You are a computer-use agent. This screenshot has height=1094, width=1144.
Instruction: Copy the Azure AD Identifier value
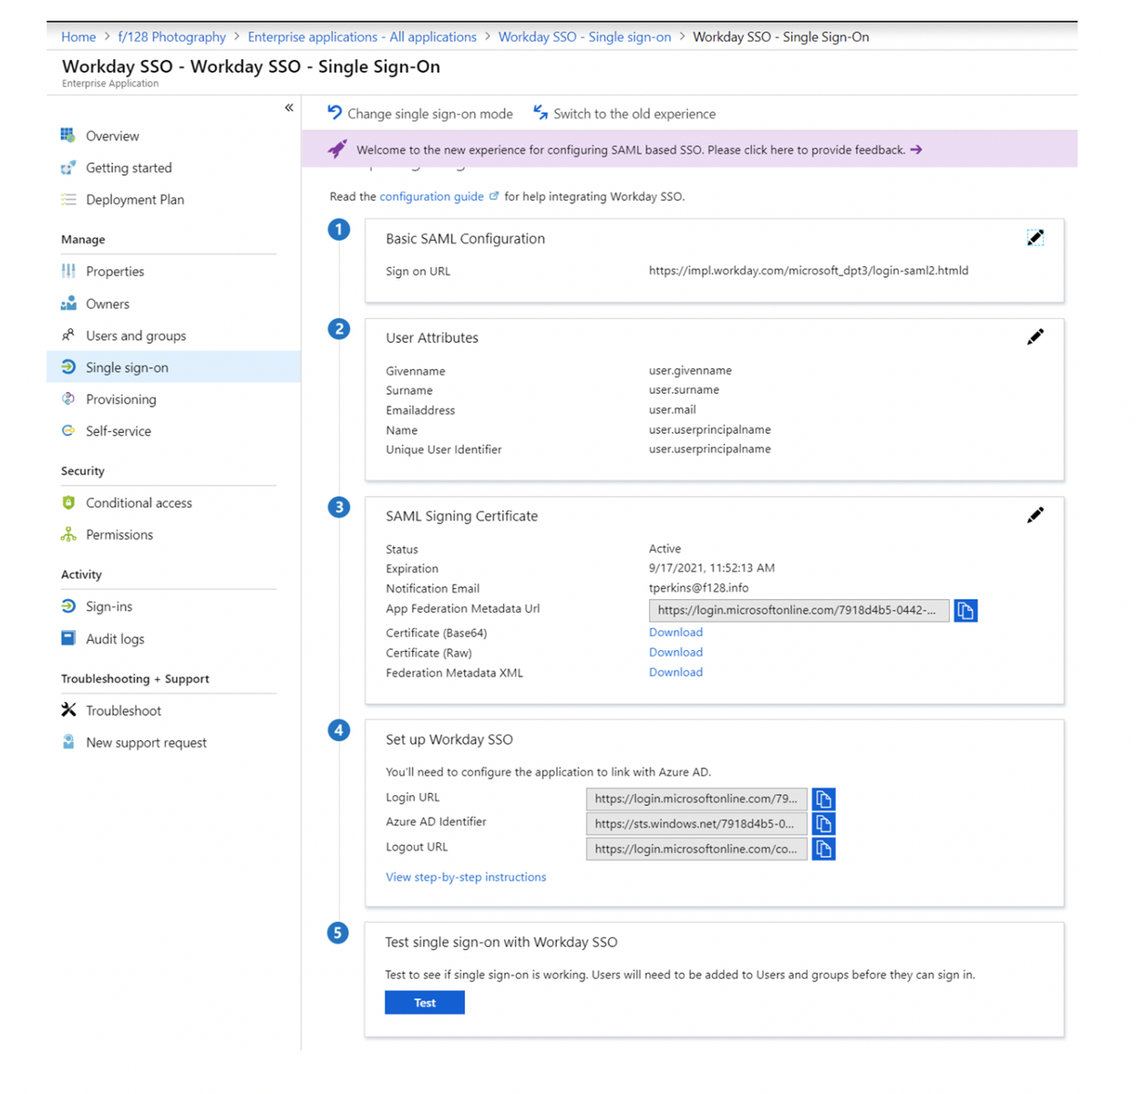[823, 823]
